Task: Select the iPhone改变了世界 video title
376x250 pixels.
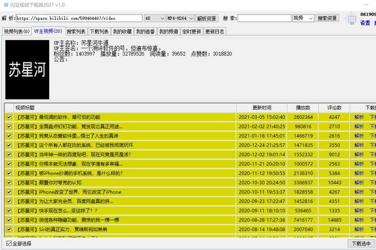Action: (68, 192)
